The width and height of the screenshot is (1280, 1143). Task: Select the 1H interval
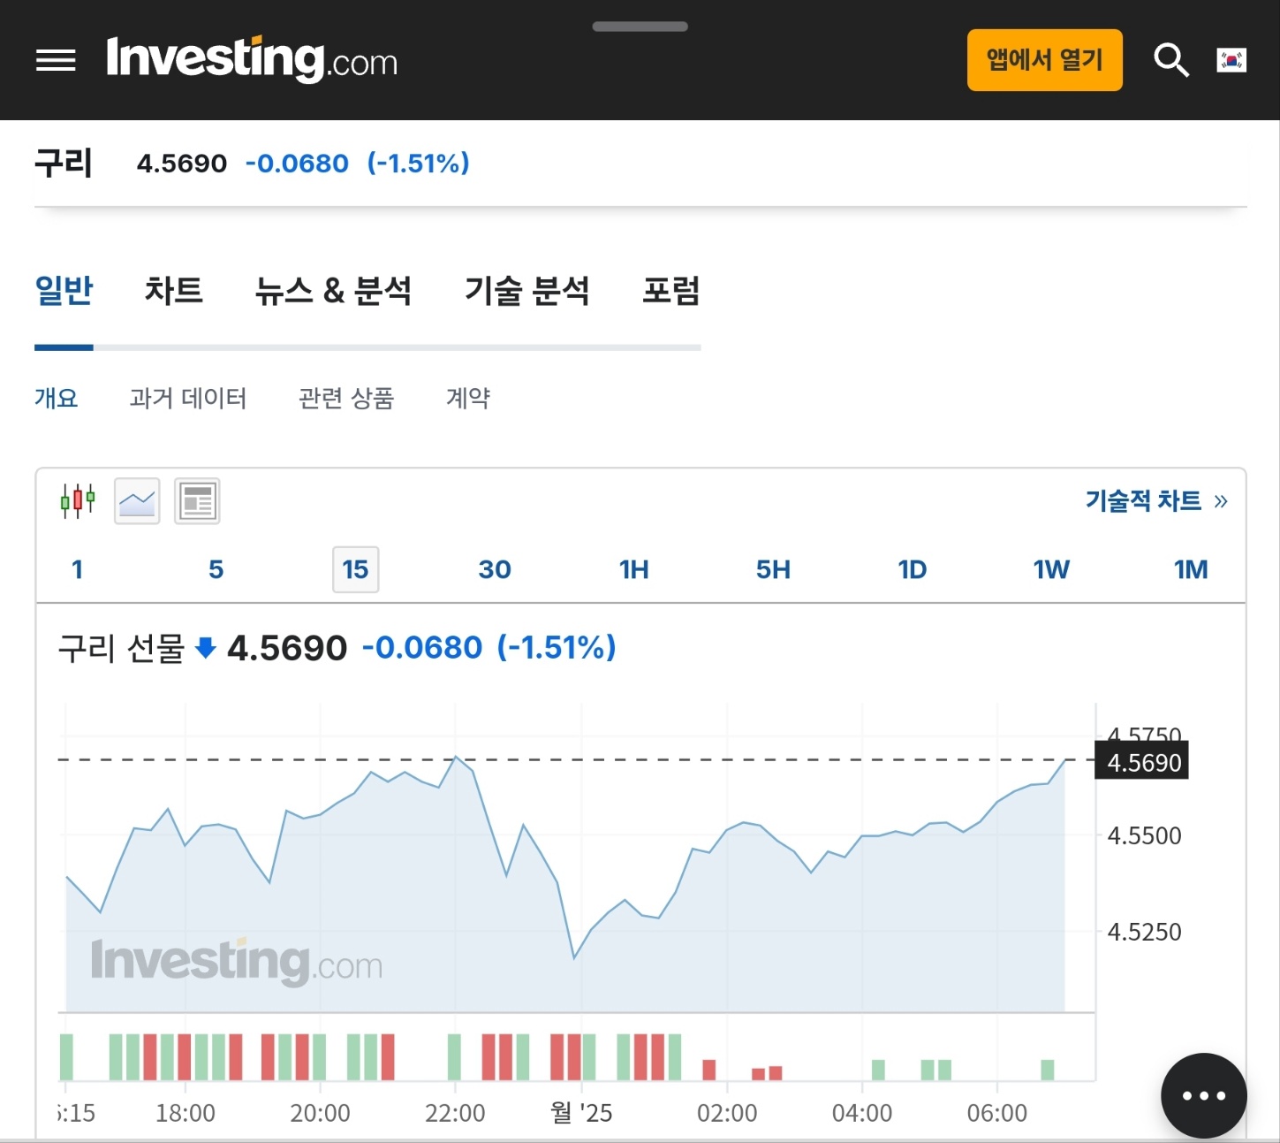[634, 569]
